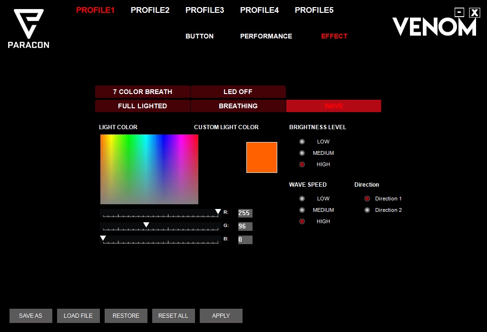The height and width of the screenshot is (332, 487).
Task: Open the PERFORMANCE settings tab
Action: coord(266,36)
